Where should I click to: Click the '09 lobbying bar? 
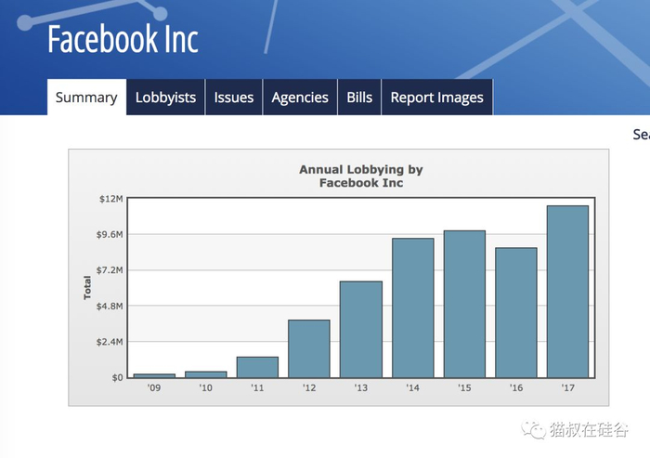154,375
